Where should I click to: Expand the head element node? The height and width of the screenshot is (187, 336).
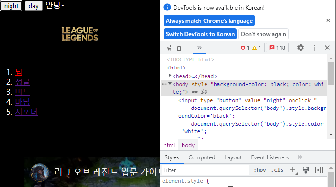pyautogui.click(x=170, y=75)
